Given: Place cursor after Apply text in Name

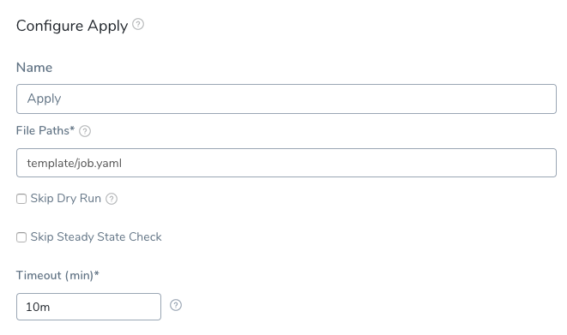Looking at the screenshot, I should pyautogui.click(x=63, y=99).
